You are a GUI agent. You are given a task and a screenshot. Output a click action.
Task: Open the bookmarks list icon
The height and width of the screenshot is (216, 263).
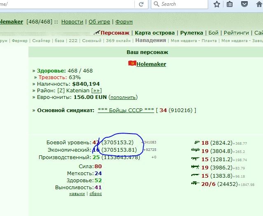(230, 4)
